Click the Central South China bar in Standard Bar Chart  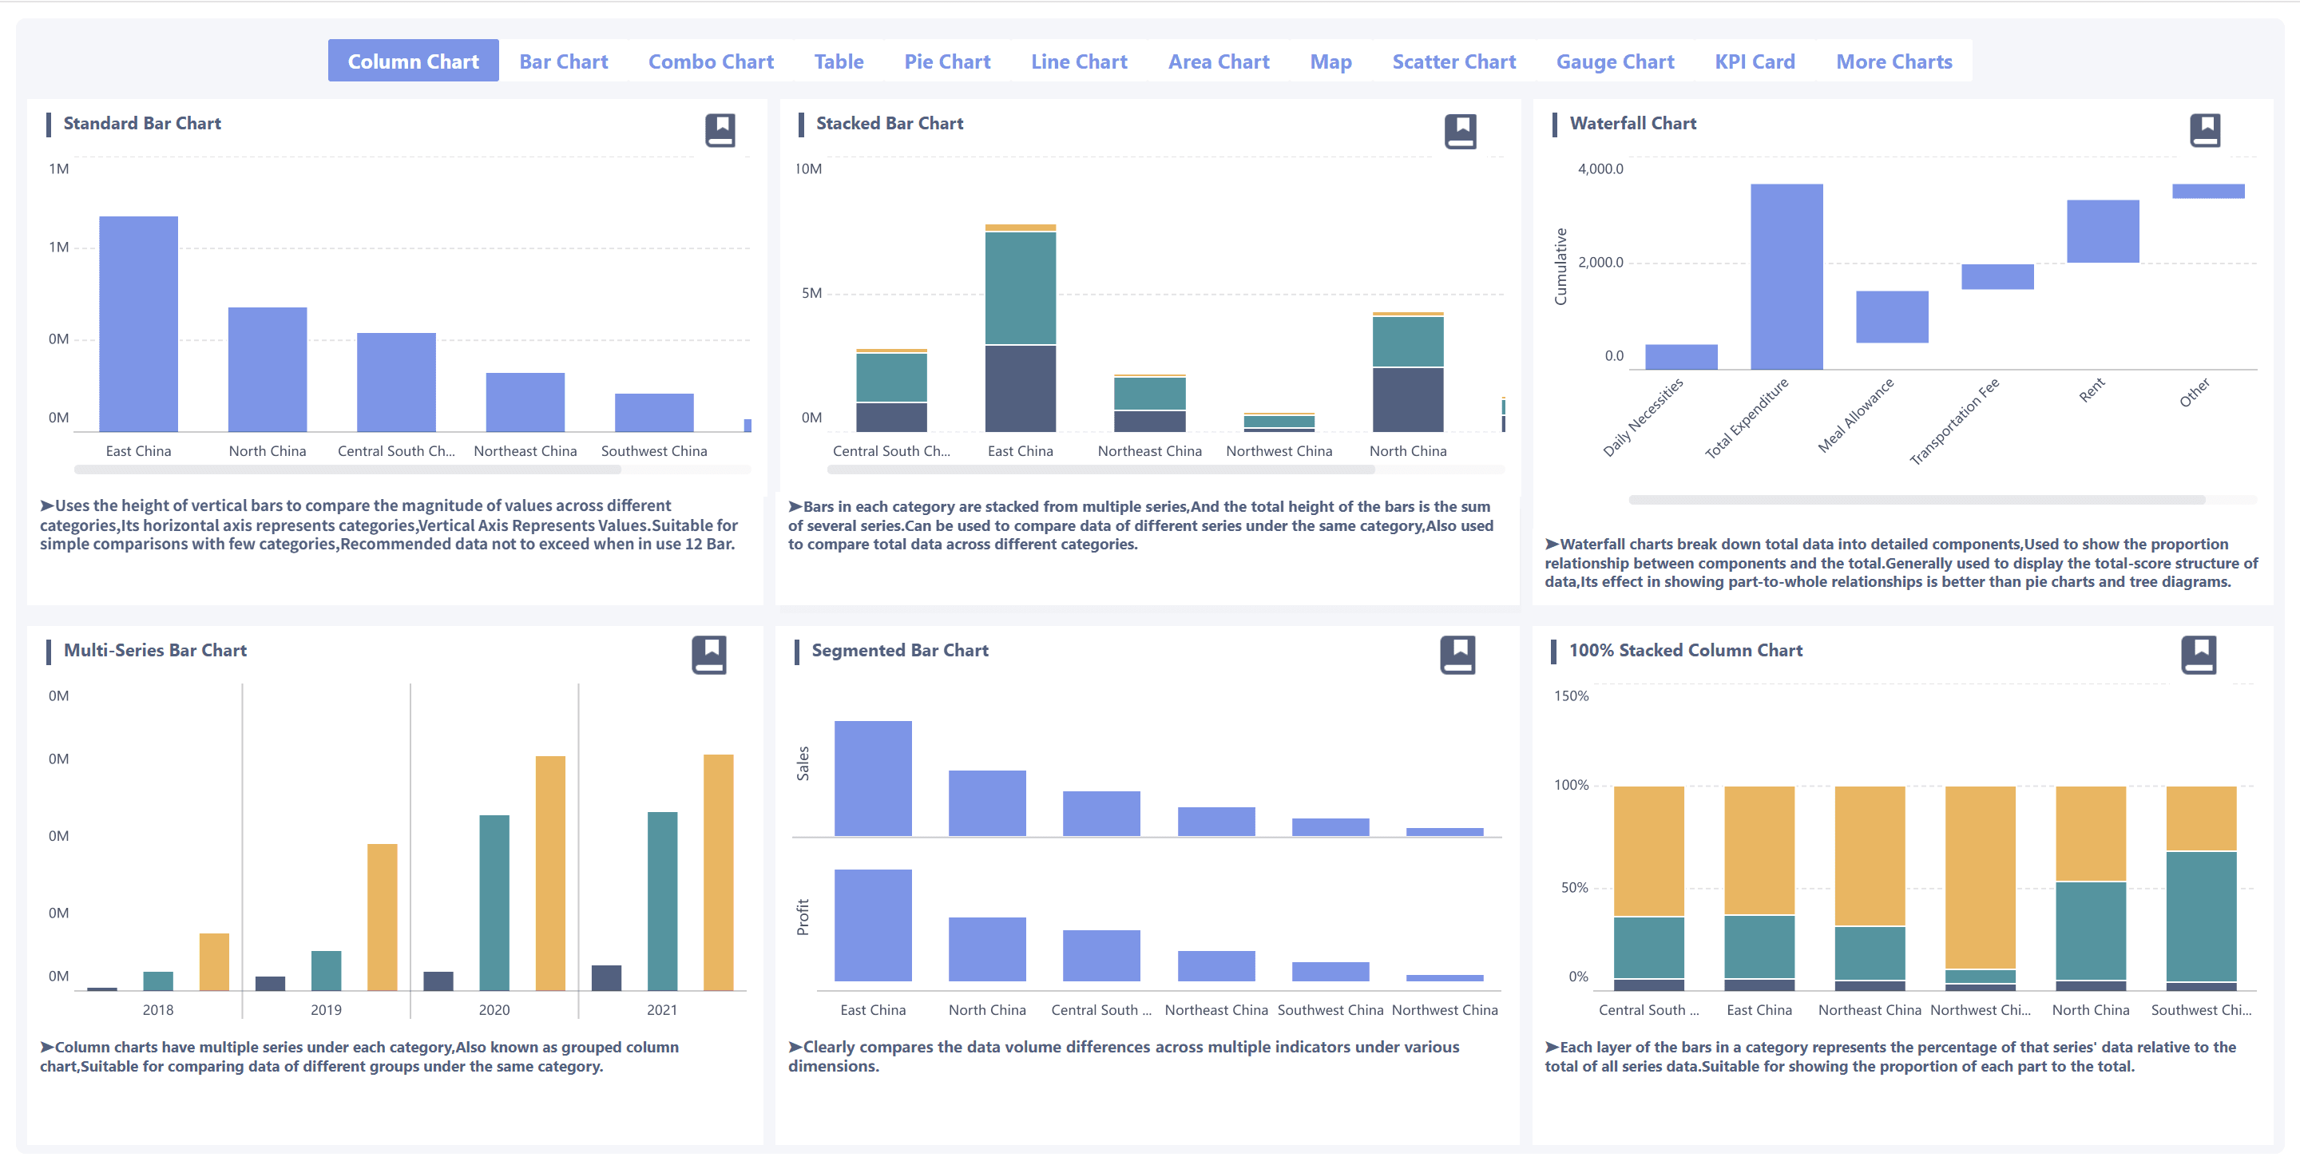click(396, 382)
